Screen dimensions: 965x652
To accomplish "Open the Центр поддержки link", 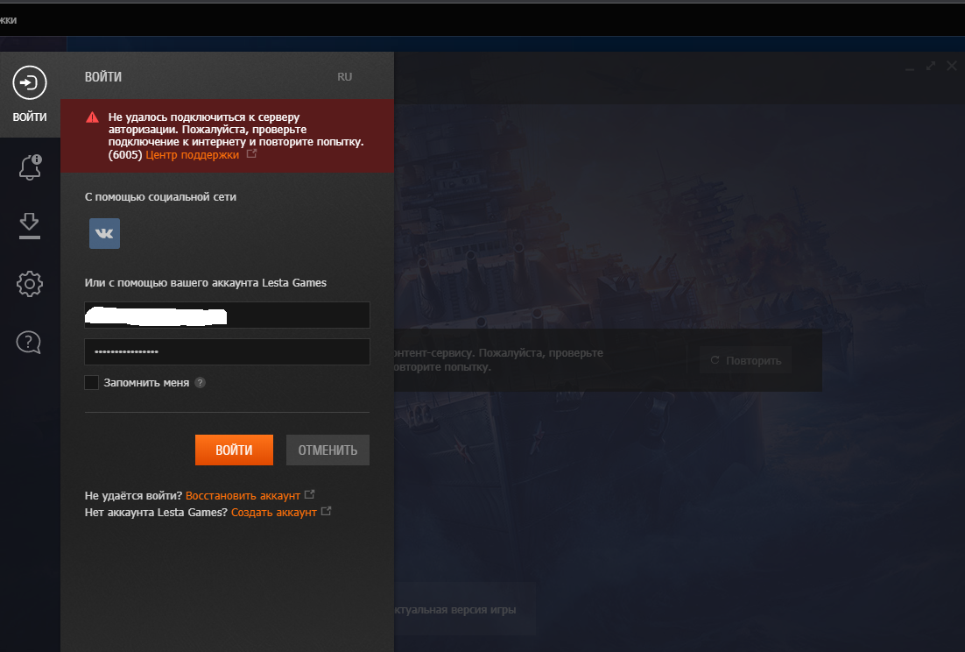I will [x=192, y=154].
